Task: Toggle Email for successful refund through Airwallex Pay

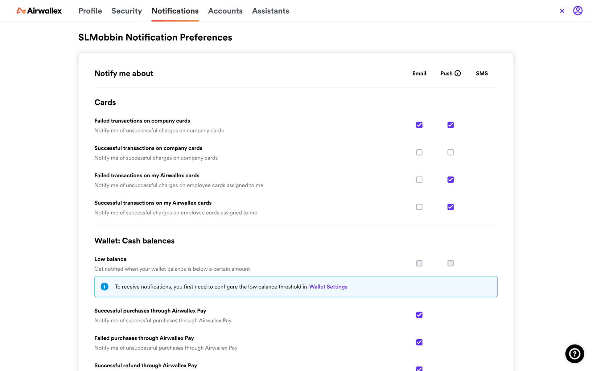Action: 419,369
